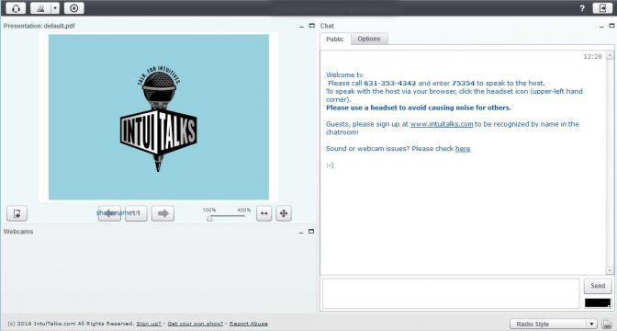The width and height of the screenshot is (617, 331).
Task: Click the Report Abuse link
Action: pos(248,324)
